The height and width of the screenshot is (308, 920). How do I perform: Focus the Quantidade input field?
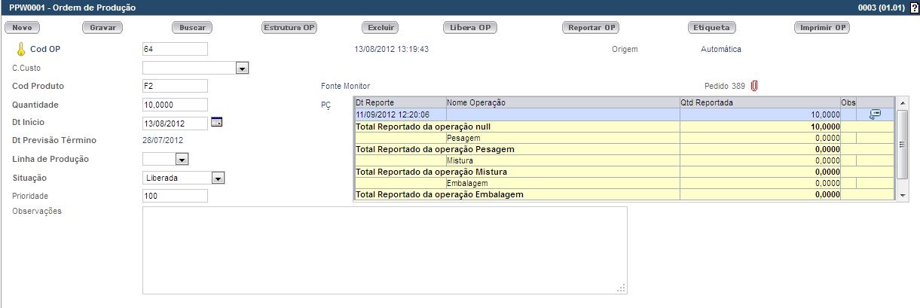(x=174, y=105)
